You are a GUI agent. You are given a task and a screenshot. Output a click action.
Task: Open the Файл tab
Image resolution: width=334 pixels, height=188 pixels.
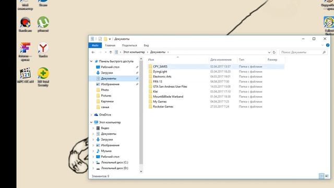[95, 45]
